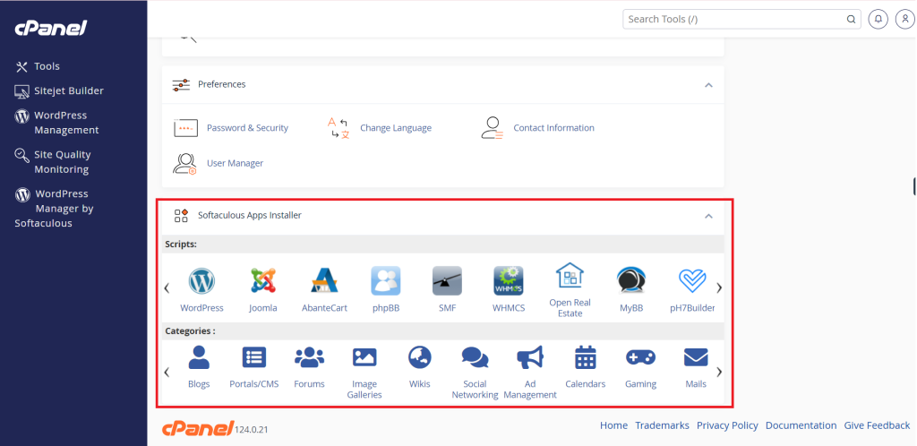The width and height of the screenshot is (917, 446).
Task: Select the Gaming category icon
Action: tap(641, 357)
